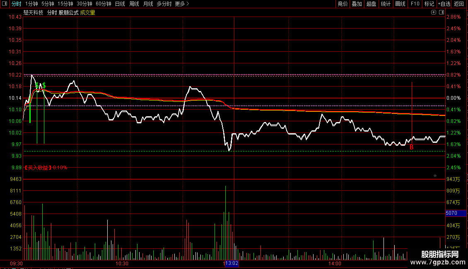The image size is (468, 269).
Task: Switch to the 60分钟 chart tab
Action: point(103,4)
